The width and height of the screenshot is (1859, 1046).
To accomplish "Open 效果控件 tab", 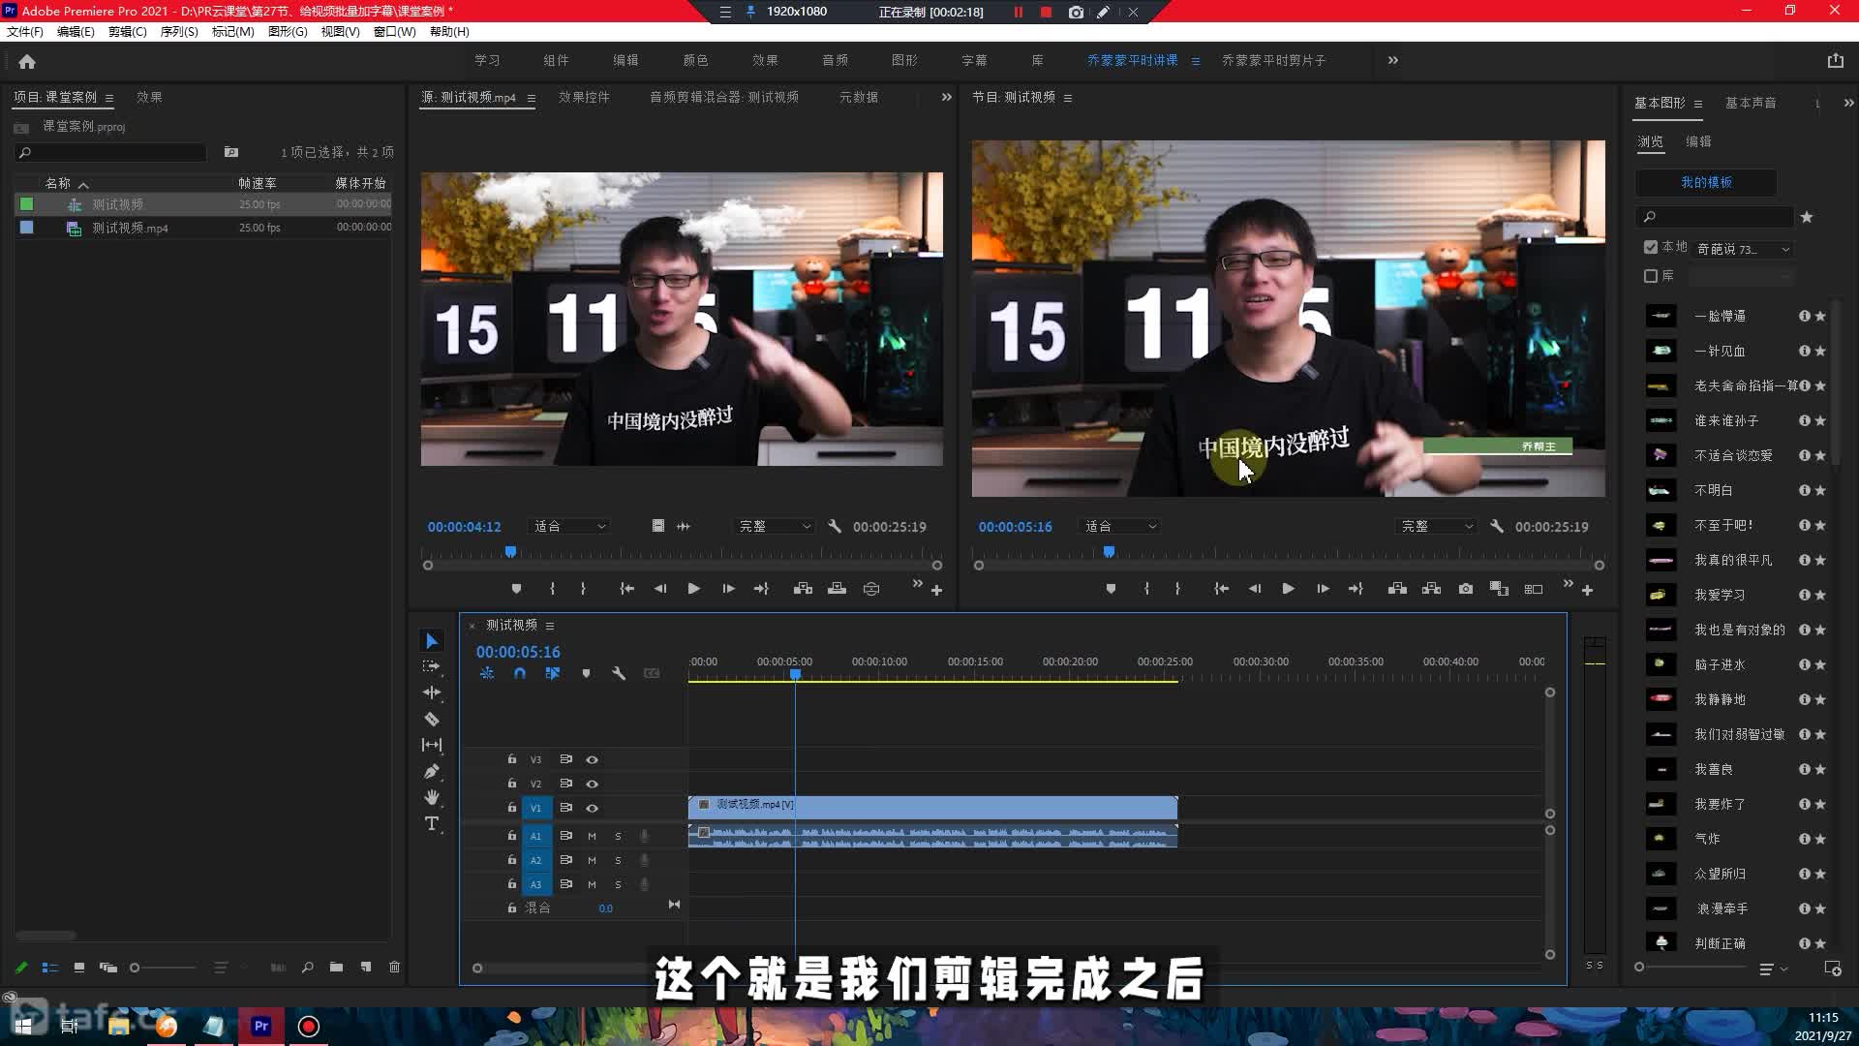I will [584, 97].
